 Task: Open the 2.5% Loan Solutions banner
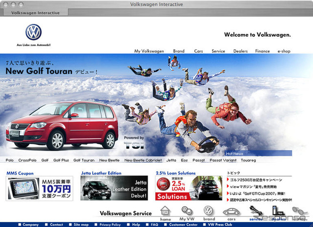(x=189, y=188)
